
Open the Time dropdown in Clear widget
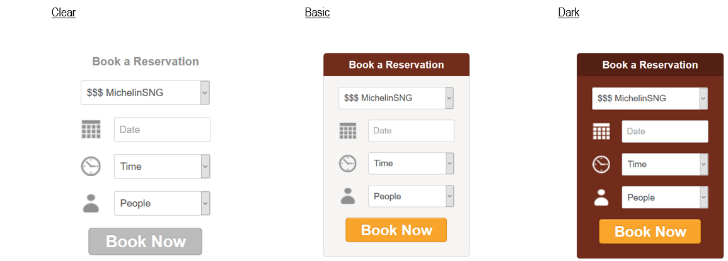click(x=162, y=167)
